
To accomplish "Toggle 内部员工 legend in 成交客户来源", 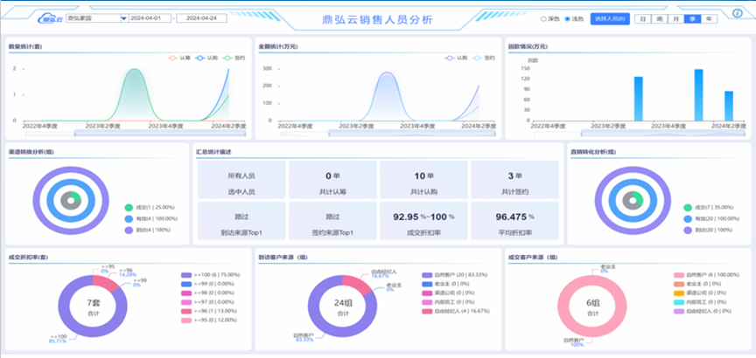I will [x=700, y=302].
